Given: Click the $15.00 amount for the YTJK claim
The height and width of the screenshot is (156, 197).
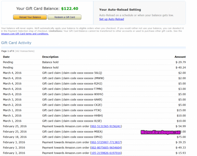Looking at the screenshot, I should 181,110.
